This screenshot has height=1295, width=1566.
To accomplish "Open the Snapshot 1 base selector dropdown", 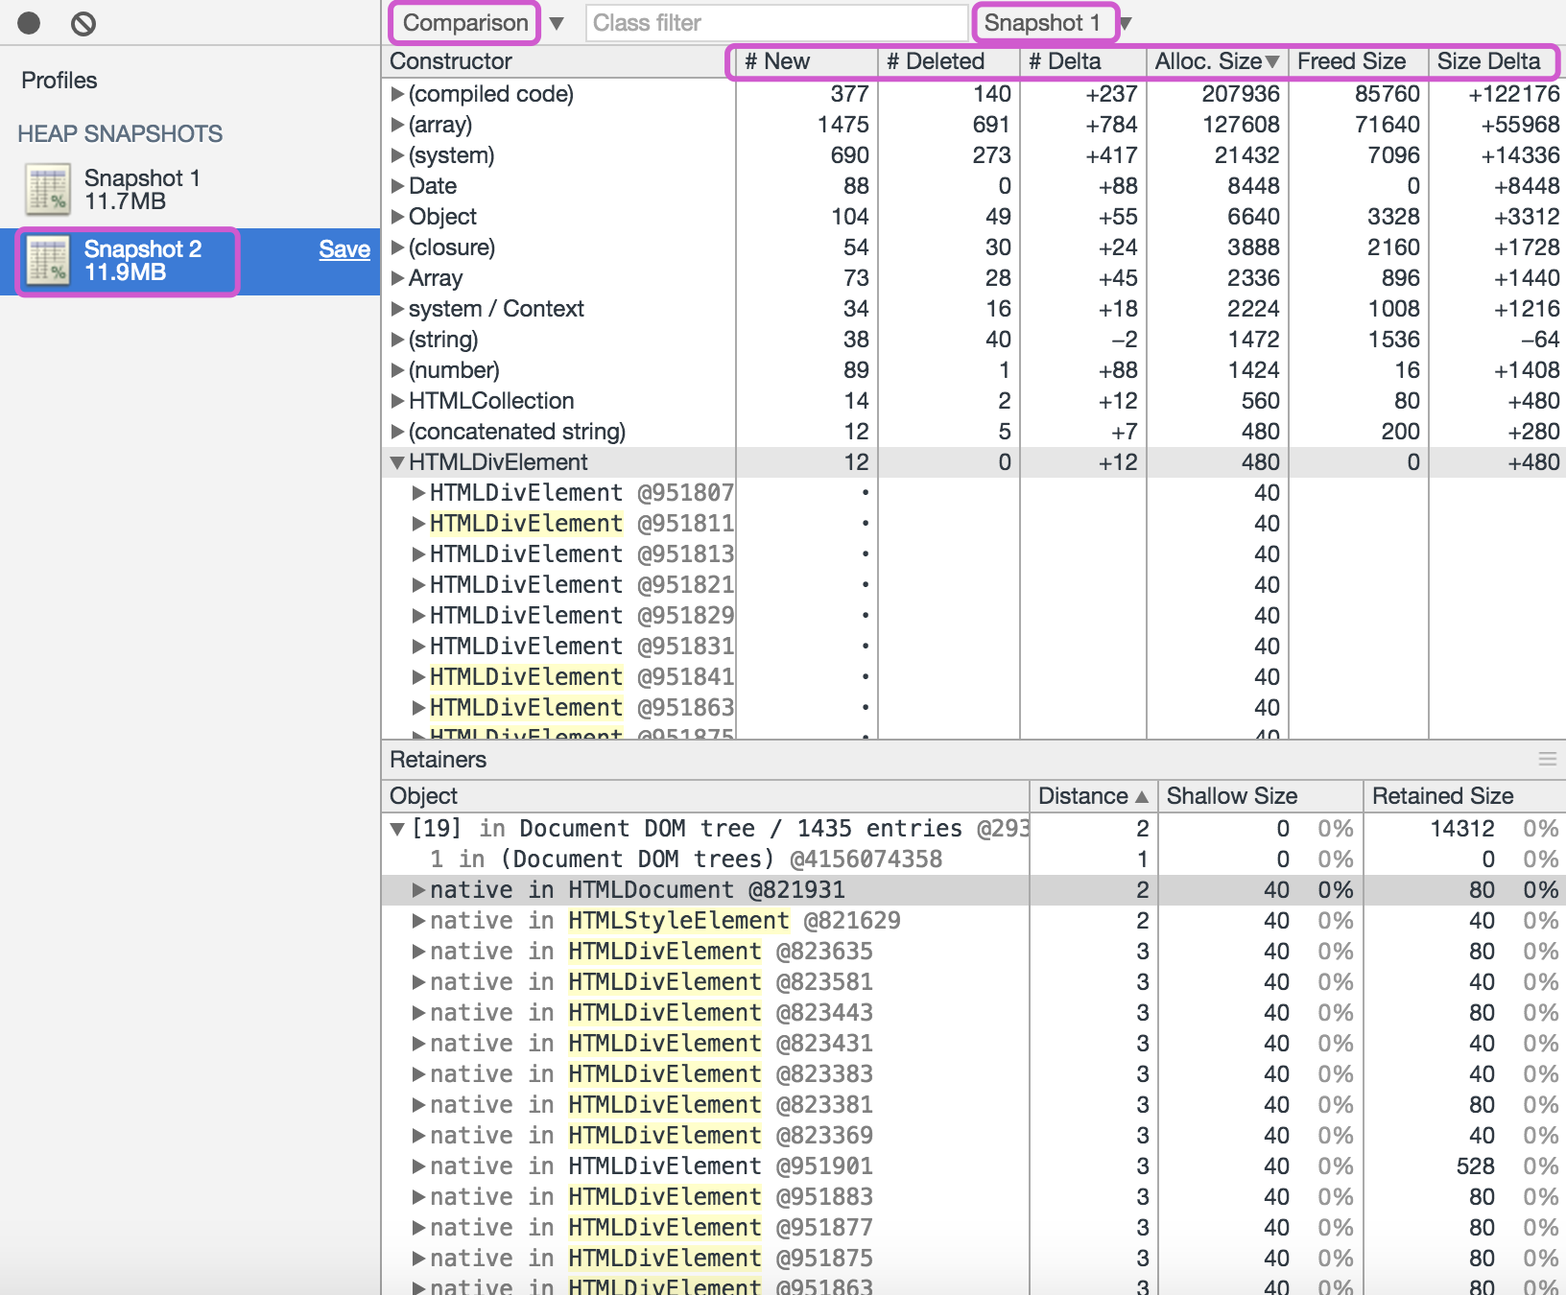I will 1127,23.
